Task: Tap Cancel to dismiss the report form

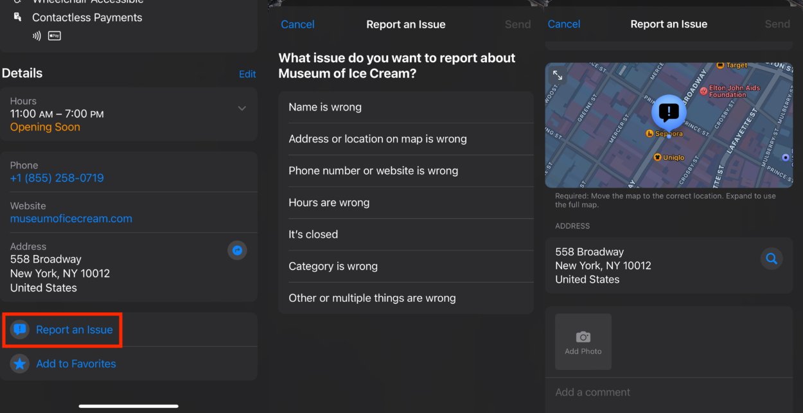Action: click(x=297, y=24)
